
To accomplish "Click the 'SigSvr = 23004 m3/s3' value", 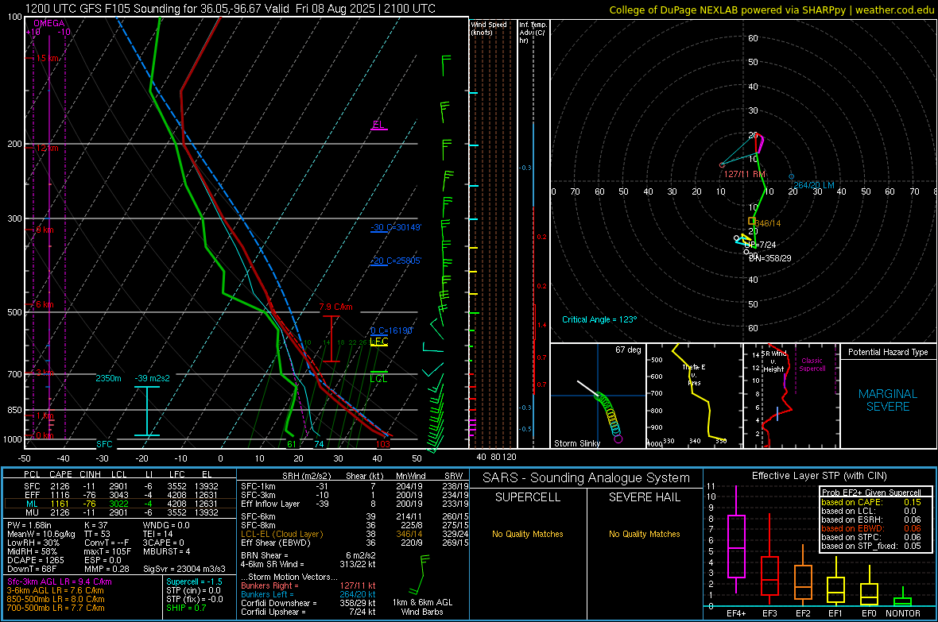I will [x=184, y=569].
